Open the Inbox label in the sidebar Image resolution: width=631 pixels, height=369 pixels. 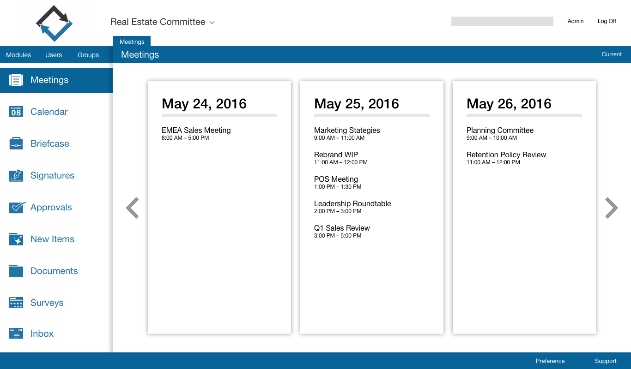pyautogui.click(x=42, y=333)
